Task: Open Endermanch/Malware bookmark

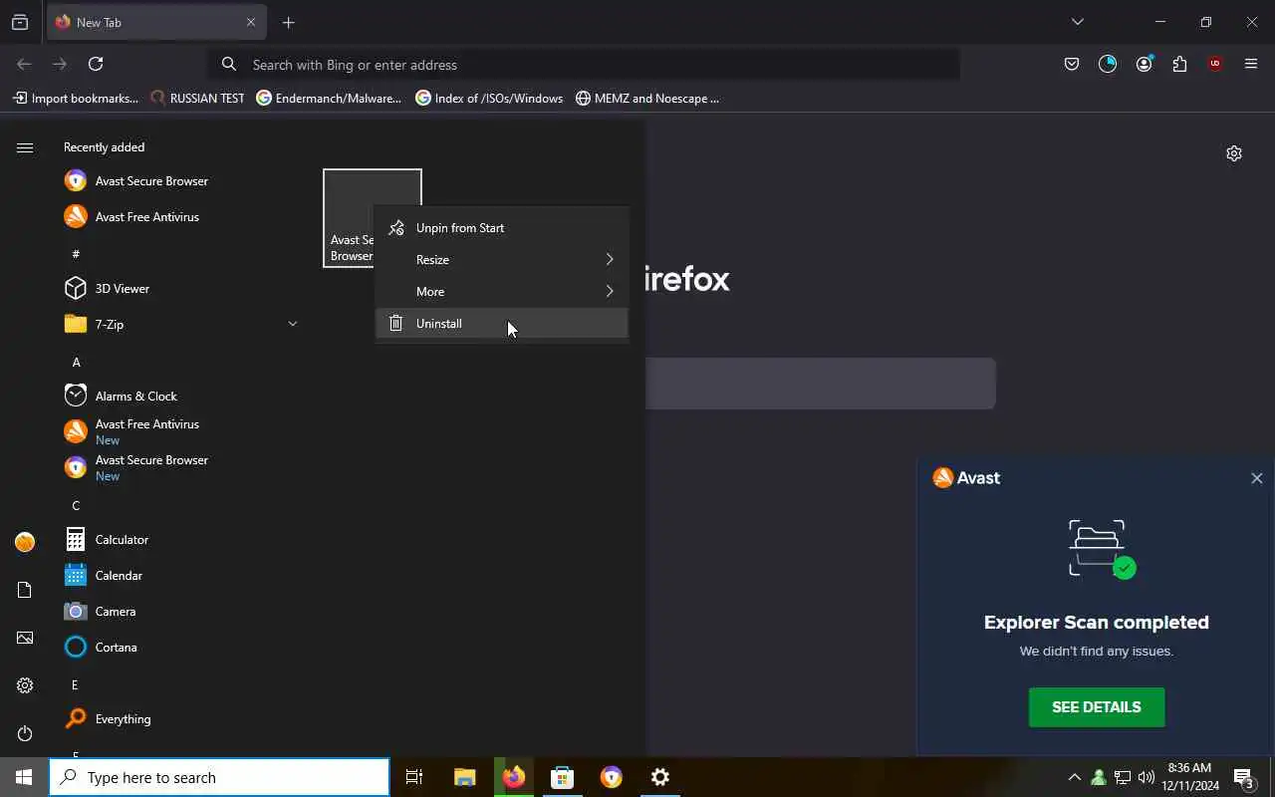Action: 329,99
